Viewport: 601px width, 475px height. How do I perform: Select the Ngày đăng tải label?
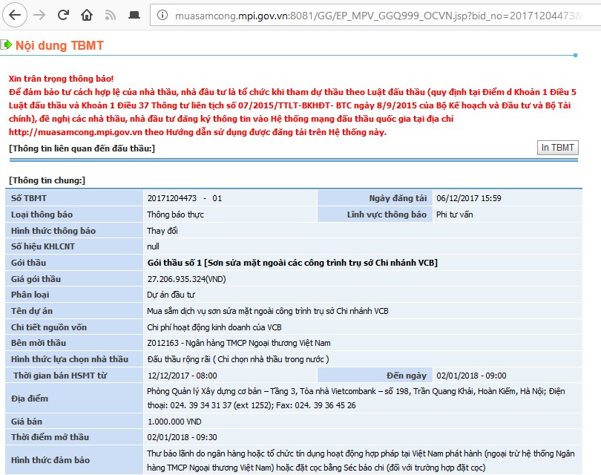point(398,198)
